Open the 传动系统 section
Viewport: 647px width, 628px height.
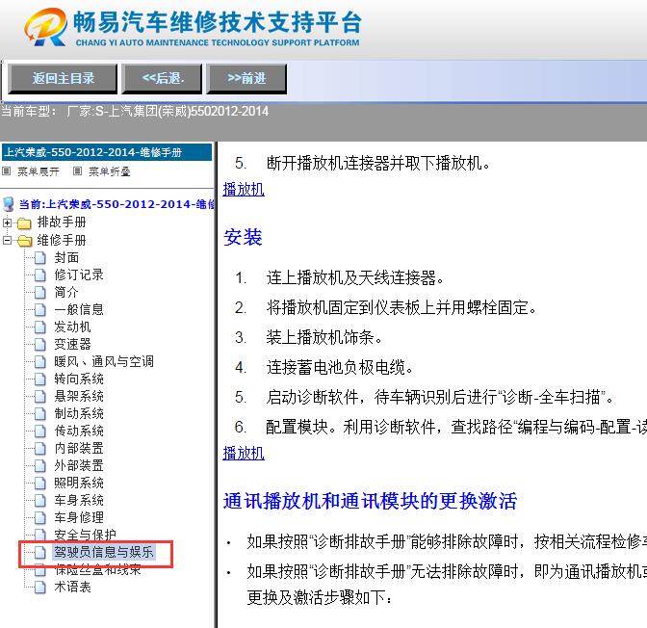(79, 432)
